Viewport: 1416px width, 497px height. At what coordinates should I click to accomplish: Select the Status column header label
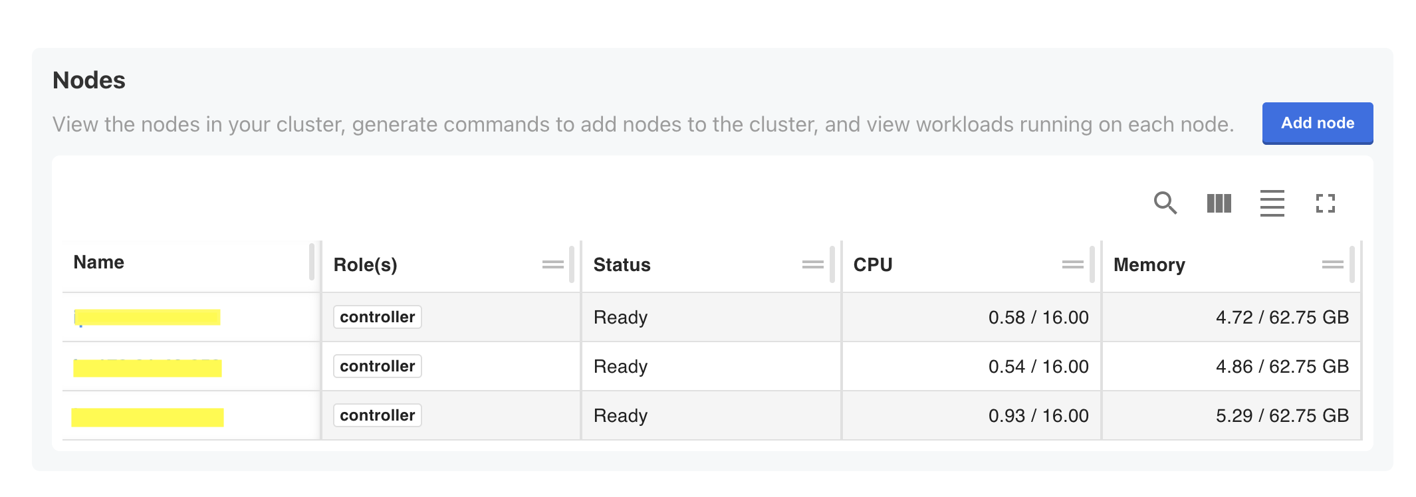[622, 264]
